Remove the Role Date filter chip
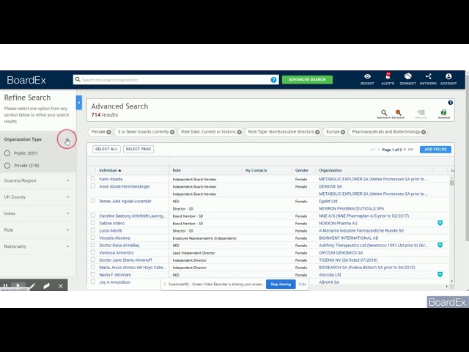The width and height of the screenshot is (469, 352). [x=240, y=132]
